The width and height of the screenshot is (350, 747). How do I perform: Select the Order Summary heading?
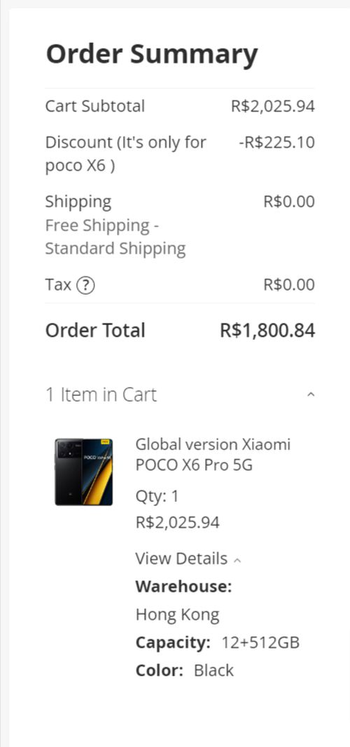152,55
